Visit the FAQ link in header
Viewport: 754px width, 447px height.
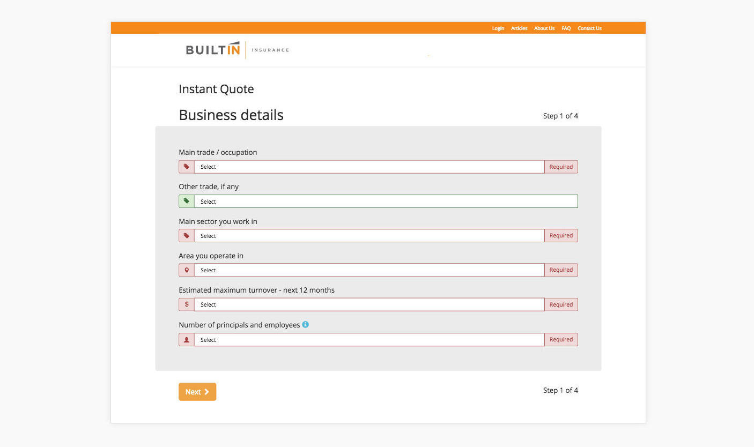pyautogui.click(x=566, y=28)
